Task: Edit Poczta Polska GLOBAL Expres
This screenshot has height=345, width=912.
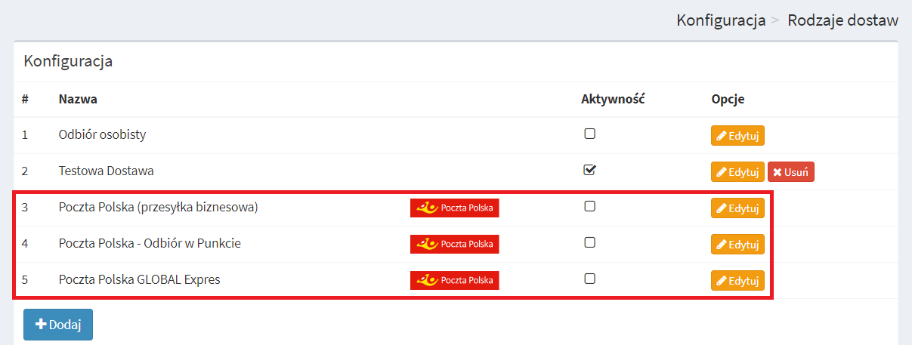Action: tap(737, 281)
